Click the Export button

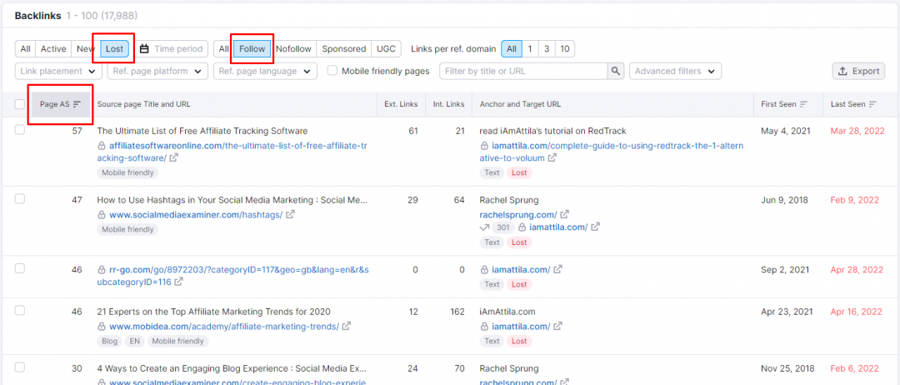click(857, 72)
